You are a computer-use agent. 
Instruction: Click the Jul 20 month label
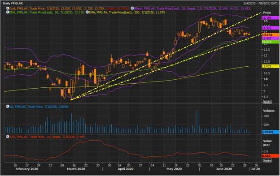click(x=255, y=169)
